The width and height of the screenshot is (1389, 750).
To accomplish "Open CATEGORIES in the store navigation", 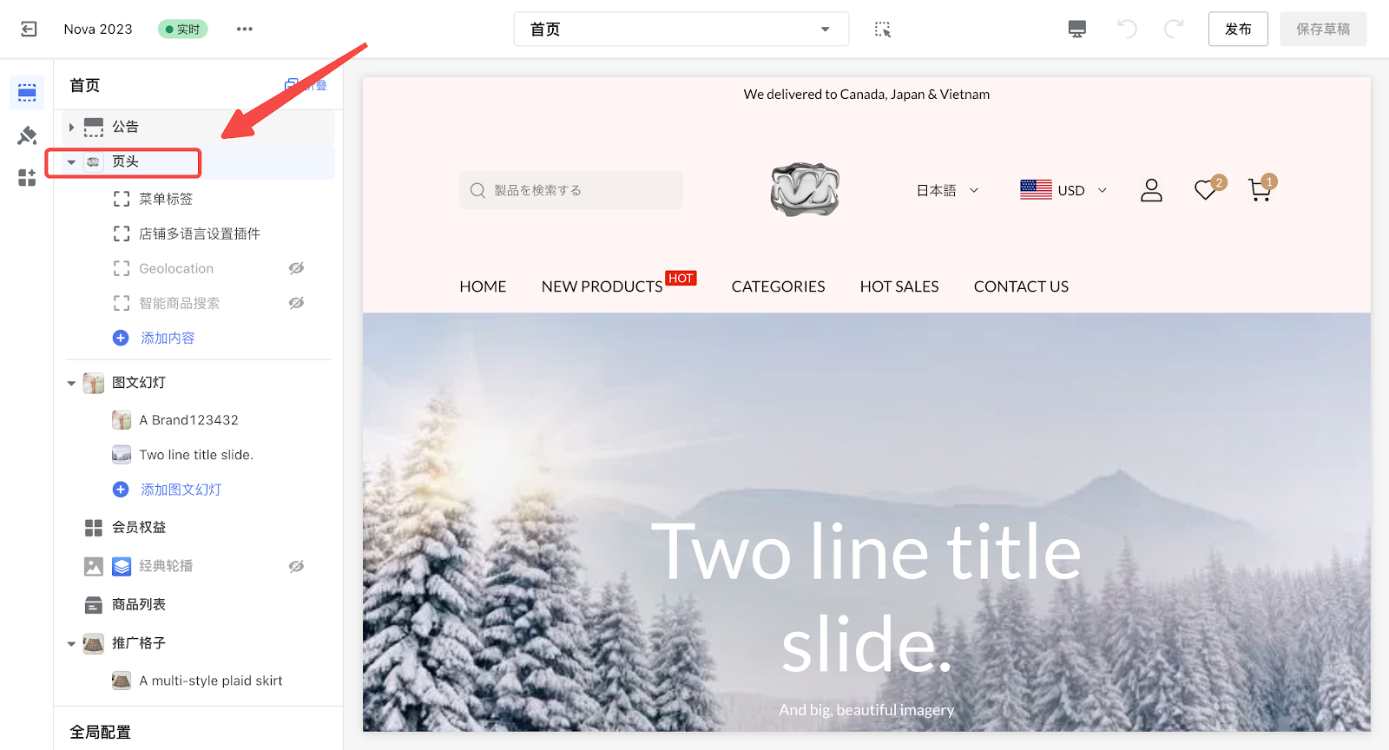I will [x=778, y=286].
